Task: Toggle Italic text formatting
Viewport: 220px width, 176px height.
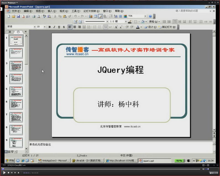Action: click(x=54, y=27)
